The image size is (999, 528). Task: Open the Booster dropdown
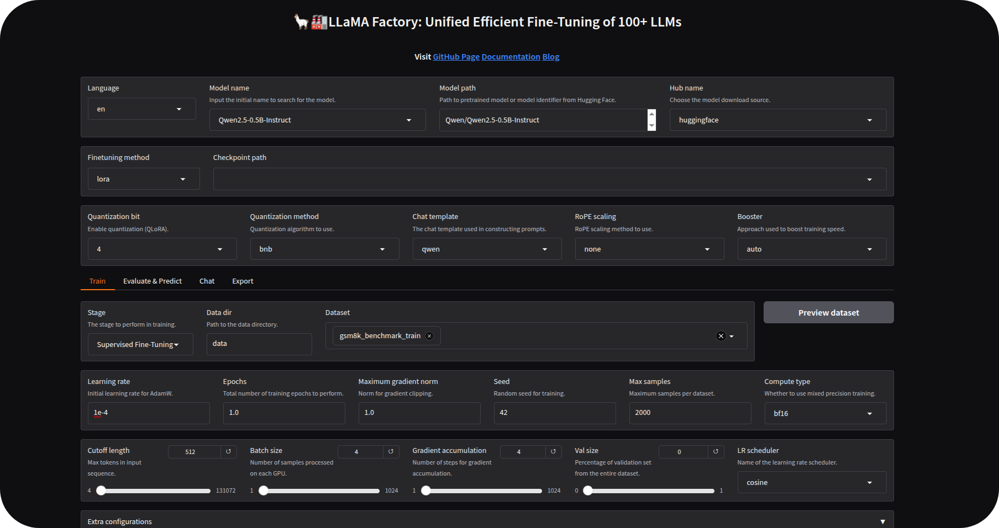[812, 249]
